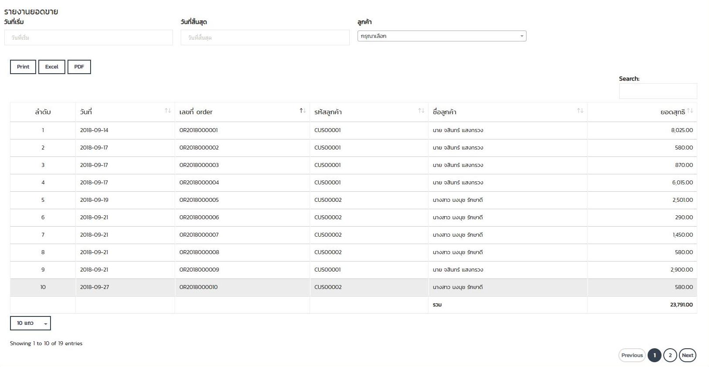Click the Print button
This screenshot has height=367, width=709.
coord(23,67)
